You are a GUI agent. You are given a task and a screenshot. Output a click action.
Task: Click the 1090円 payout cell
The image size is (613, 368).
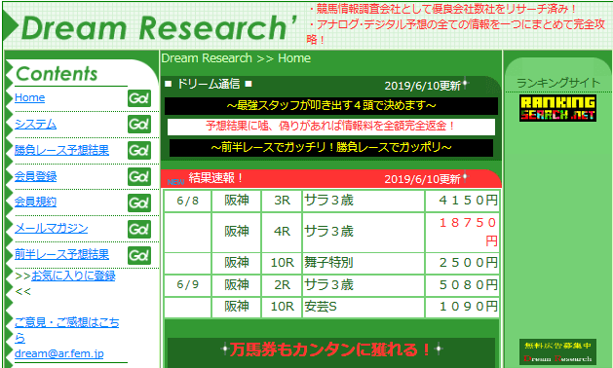(463, 307)
